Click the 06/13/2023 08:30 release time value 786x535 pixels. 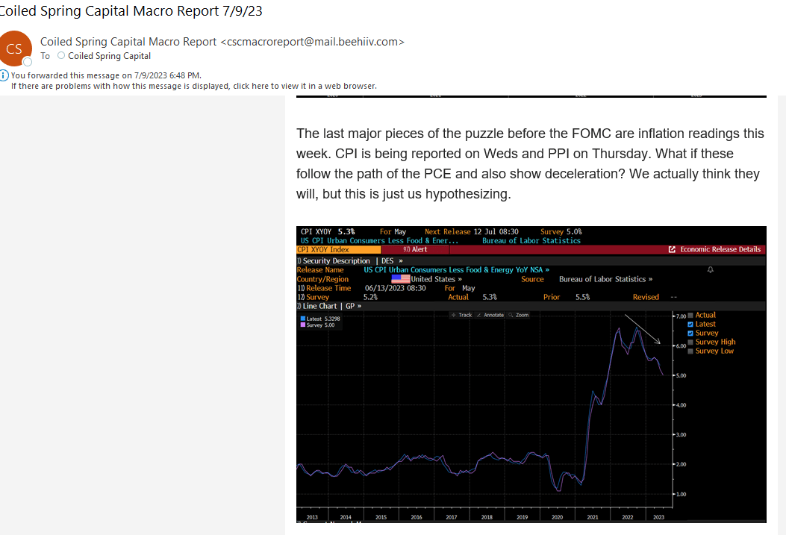tap(395, 289)
